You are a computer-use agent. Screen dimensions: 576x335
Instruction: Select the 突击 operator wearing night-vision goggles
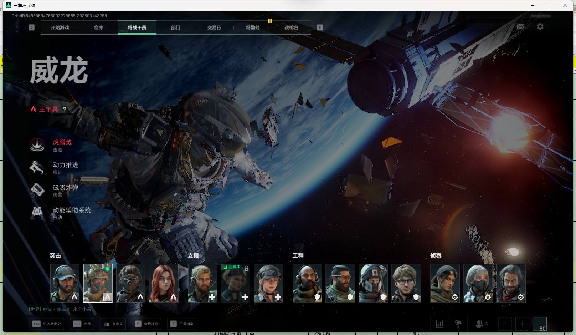click(x=130, y=283)
